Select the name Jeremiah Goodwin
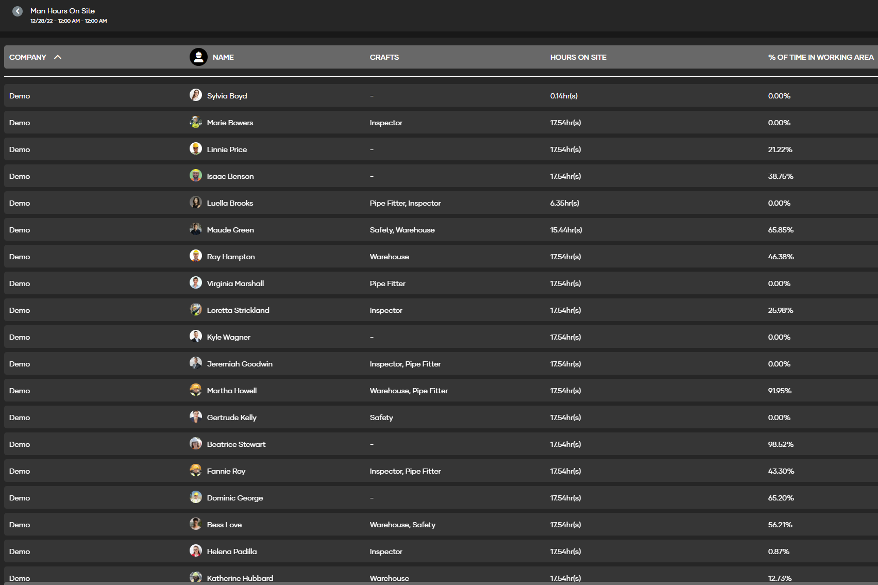The height and width of the screenshot is (585, 878). point(240,364)
